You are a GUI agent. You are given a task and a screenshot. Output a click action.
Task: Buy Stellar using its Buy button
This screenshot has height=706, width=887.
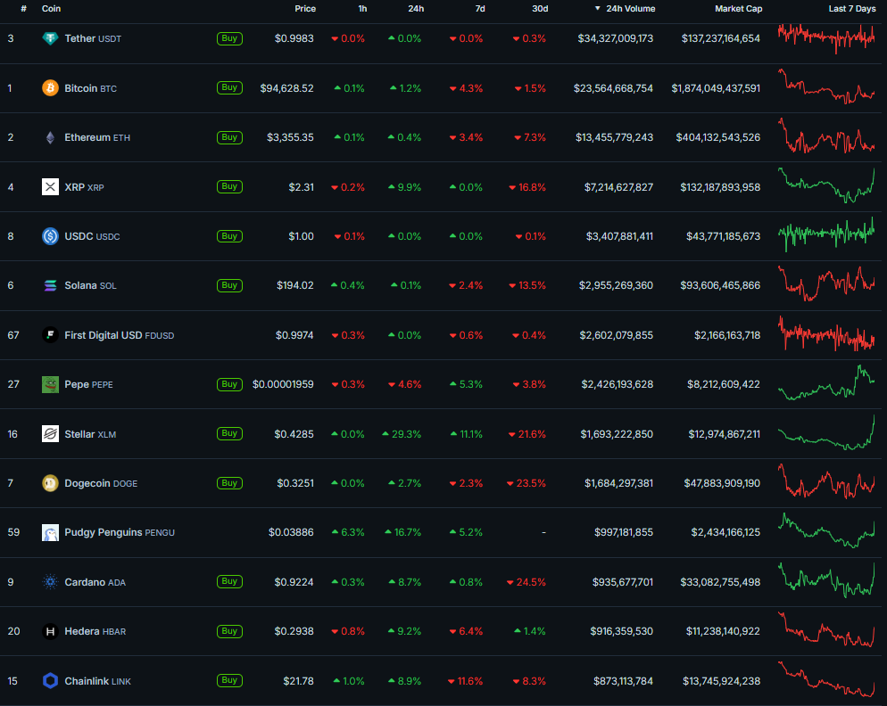(x=229, y=433)
